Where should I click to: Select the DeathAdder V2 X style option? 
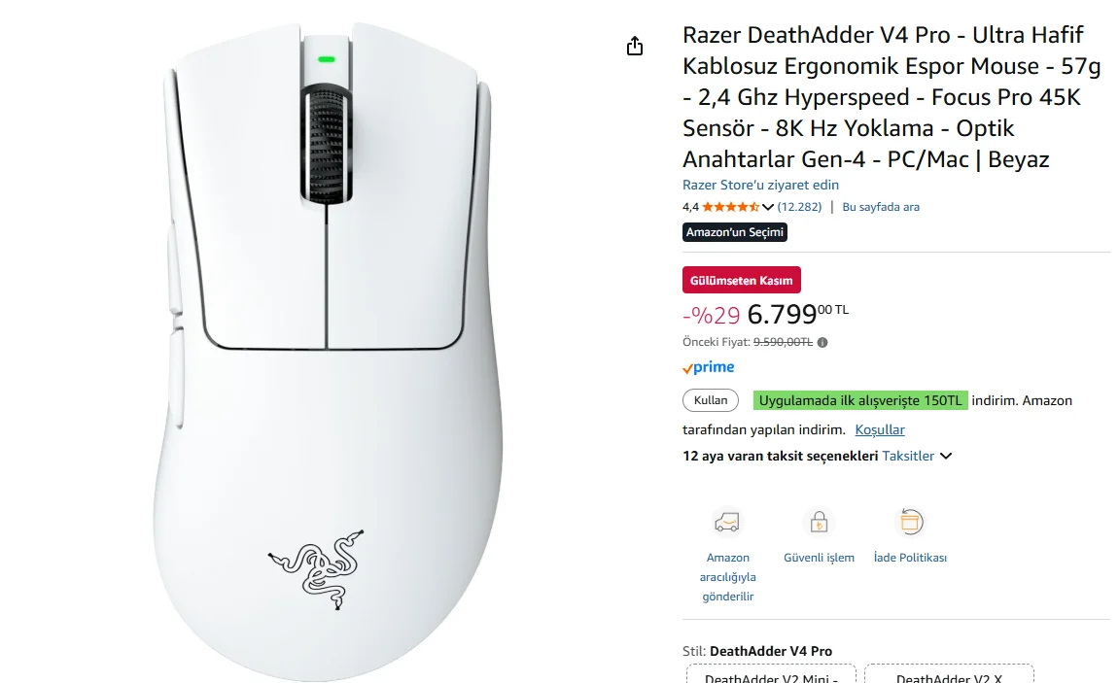click(x=949, y=674)
